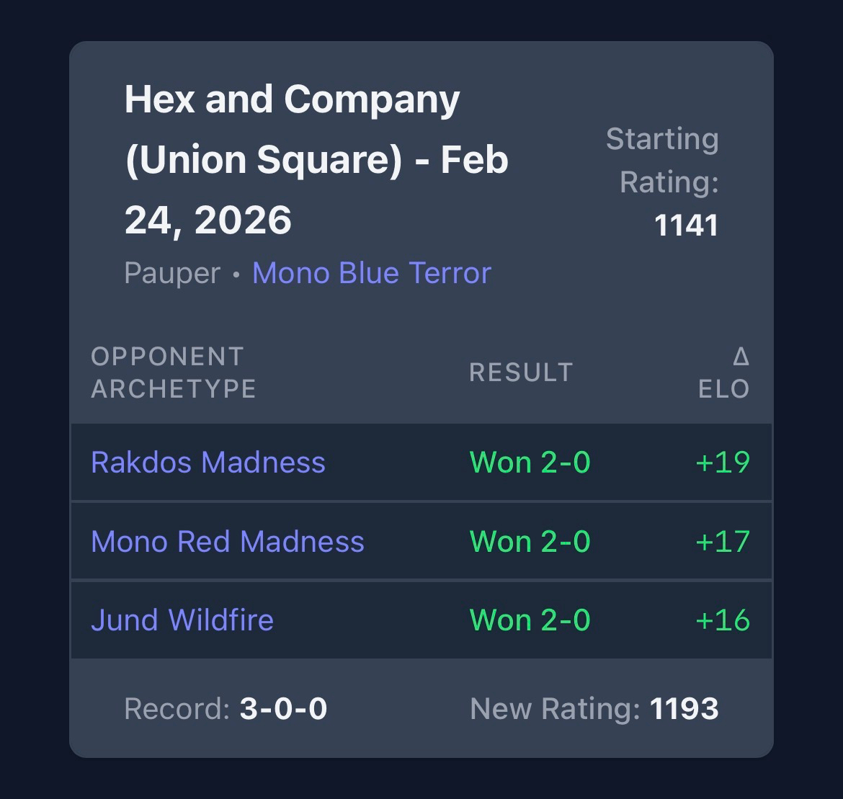Click the 3-0-0 record value
The width and height of the screenshot is (843, 799).
pyautogui.click(x=283, y=709)
